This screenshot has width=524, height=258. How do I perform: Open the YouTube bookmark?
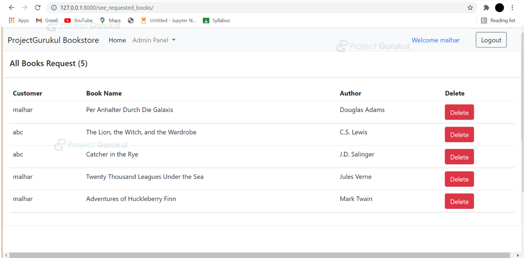pos(78,20)
